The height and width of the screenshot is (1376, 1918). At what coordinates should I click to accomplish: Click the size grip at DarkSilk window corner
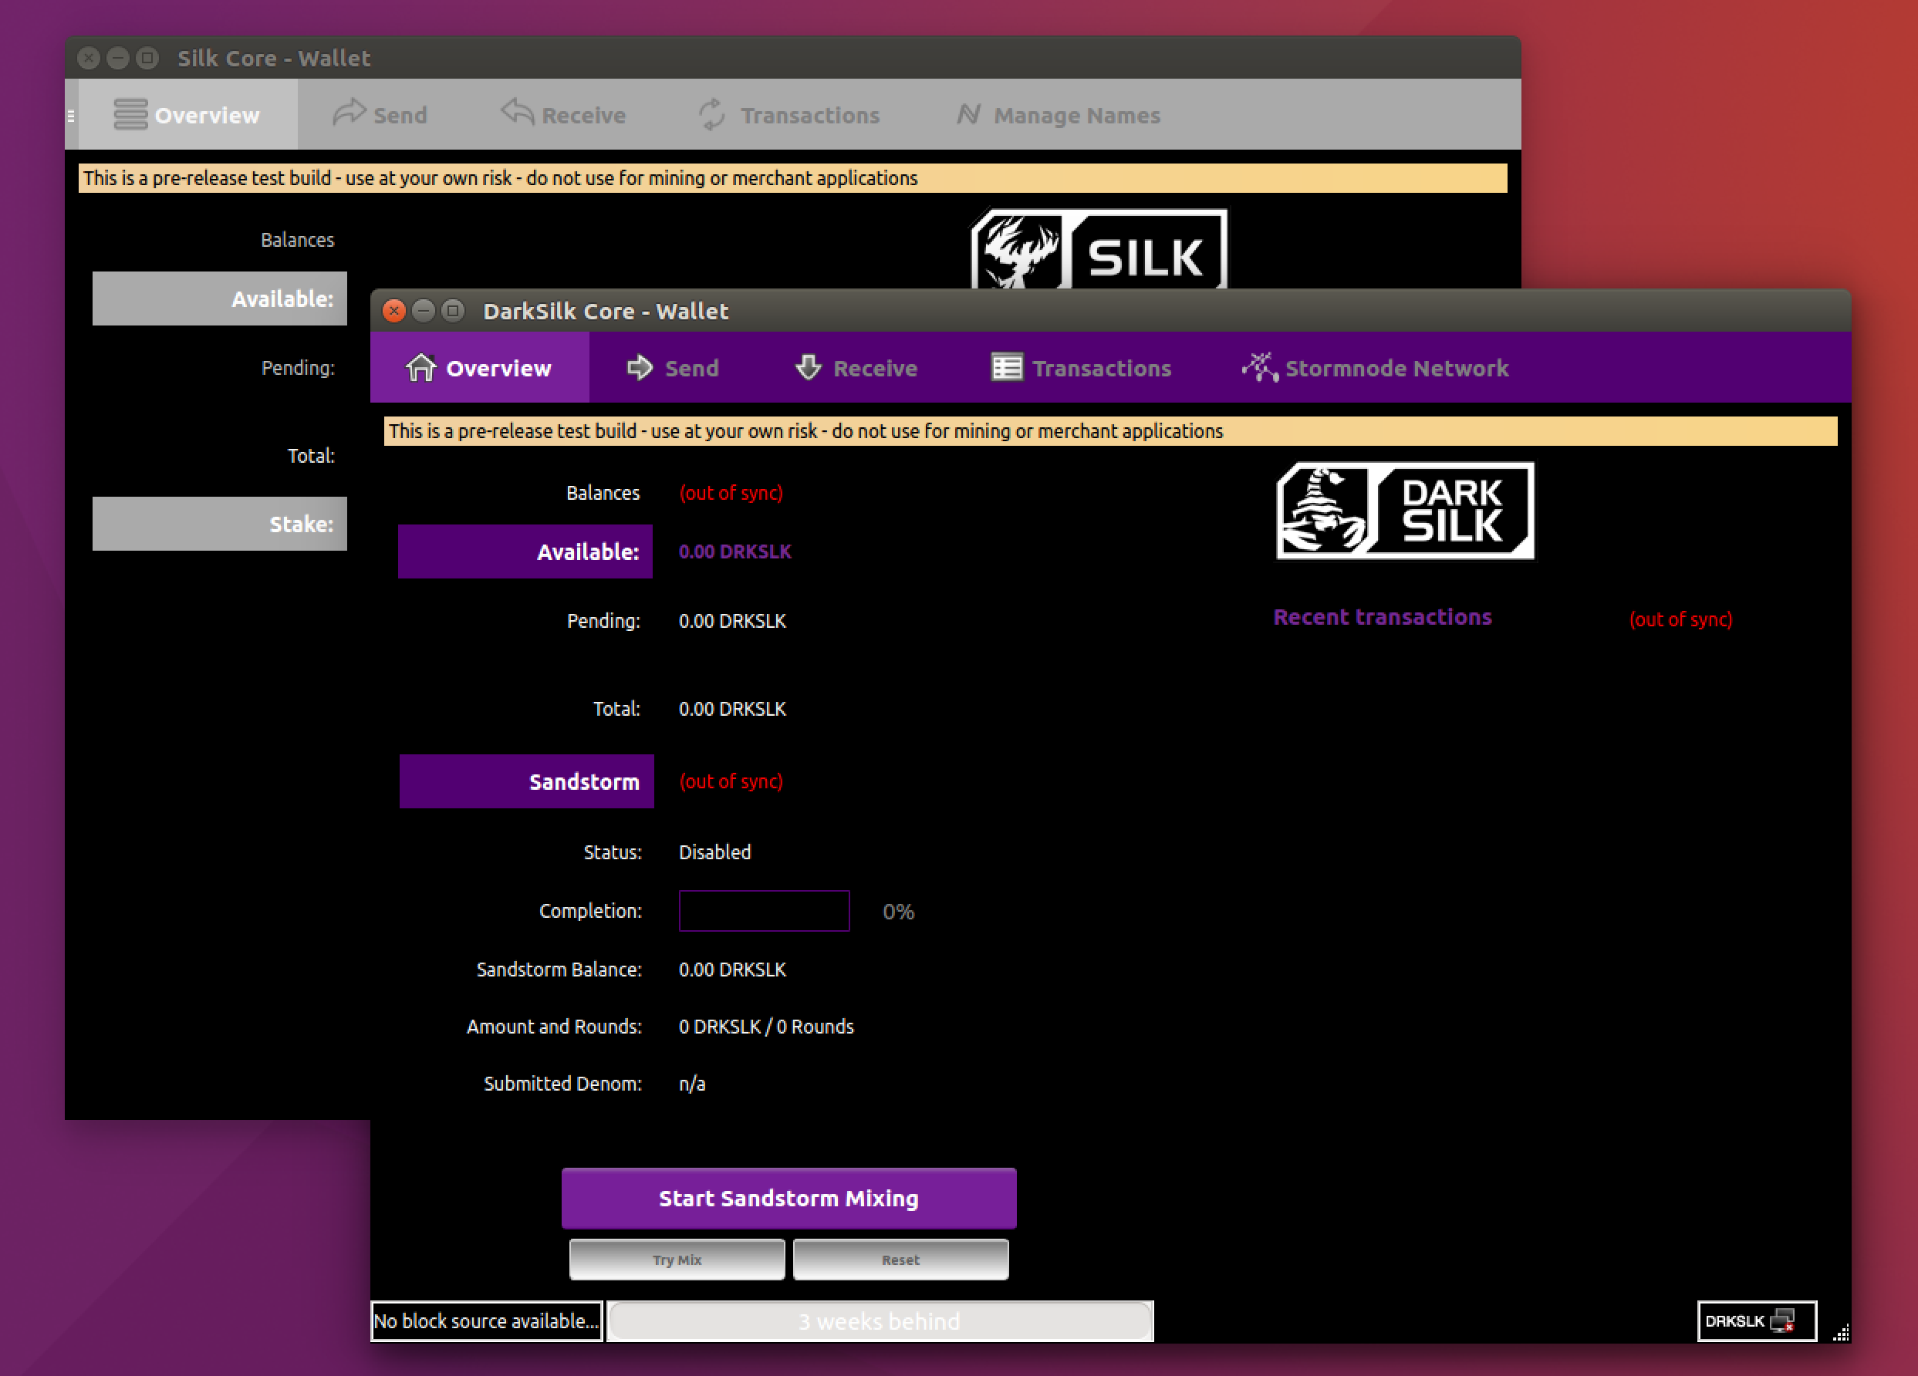(1841, 1333)
